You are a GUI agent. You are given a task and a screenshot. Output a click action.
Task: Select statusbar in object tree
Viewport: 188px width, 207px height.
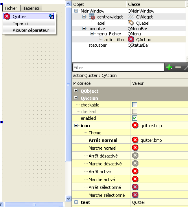[x=98, y=45]
